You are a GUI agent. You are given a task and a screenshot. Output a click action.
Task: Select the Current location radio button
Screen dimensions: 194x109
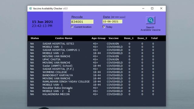tap(72, 27)
